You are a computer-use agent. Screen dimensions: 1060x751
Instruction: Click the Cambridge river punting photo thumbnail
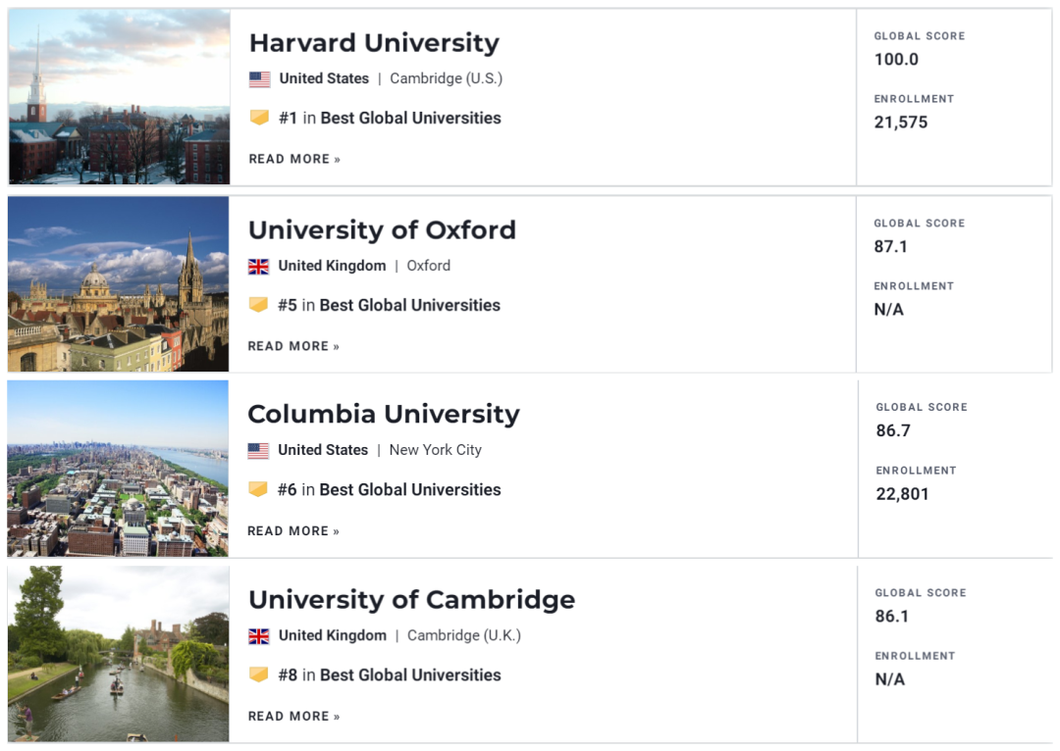tap(119, 654)
